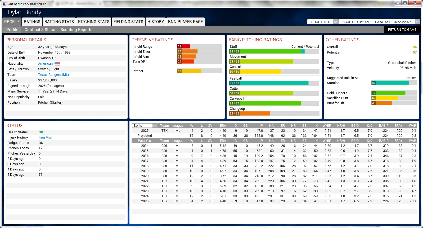View the Scouting Reports sub-tab
The image size is (423, 228).
(76, 30)
